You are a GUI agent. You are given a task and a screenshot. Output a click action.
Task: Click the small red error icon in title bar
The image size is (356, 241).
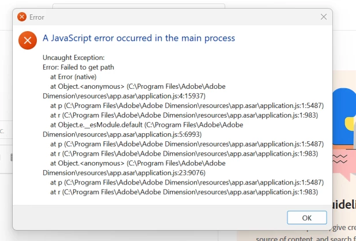tap(22, 17)
